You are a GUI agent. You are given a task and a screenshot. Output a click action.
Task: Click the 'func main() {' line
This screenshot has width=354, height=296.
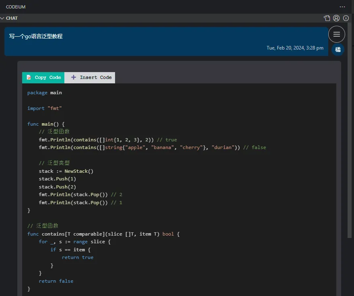click(x=46, y=124)
